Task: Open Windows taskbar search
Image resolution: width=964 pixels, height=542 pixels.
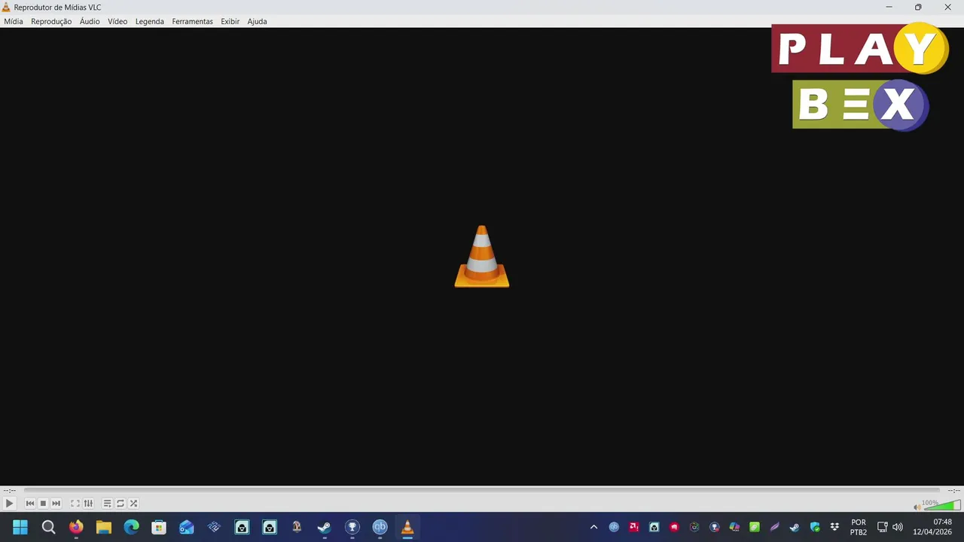Action: [48, 527]
